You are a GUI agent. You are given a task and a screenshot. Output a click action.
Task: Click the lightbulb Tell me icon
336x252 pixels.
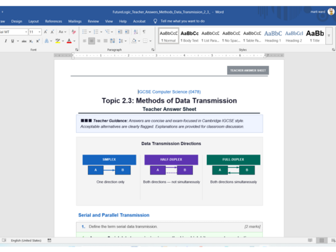pyautogui.click(x=155, y=21)
